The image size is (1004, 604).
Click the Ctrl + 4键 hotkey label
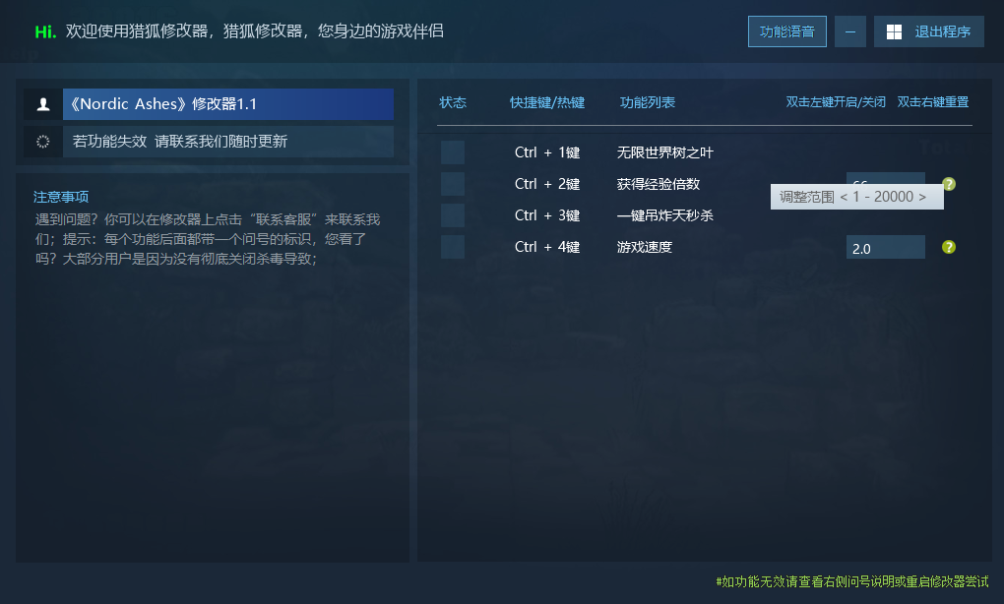547,247
